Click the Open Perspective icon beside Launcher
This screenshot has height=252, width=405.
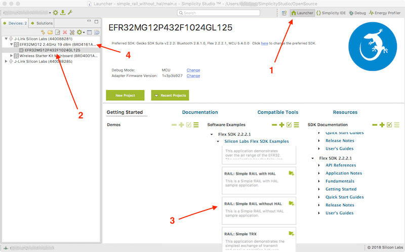click(x=284, y=13)
